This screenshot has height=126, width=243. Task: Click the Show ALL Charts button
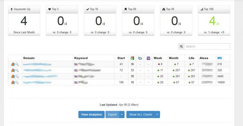pos(141,115)
